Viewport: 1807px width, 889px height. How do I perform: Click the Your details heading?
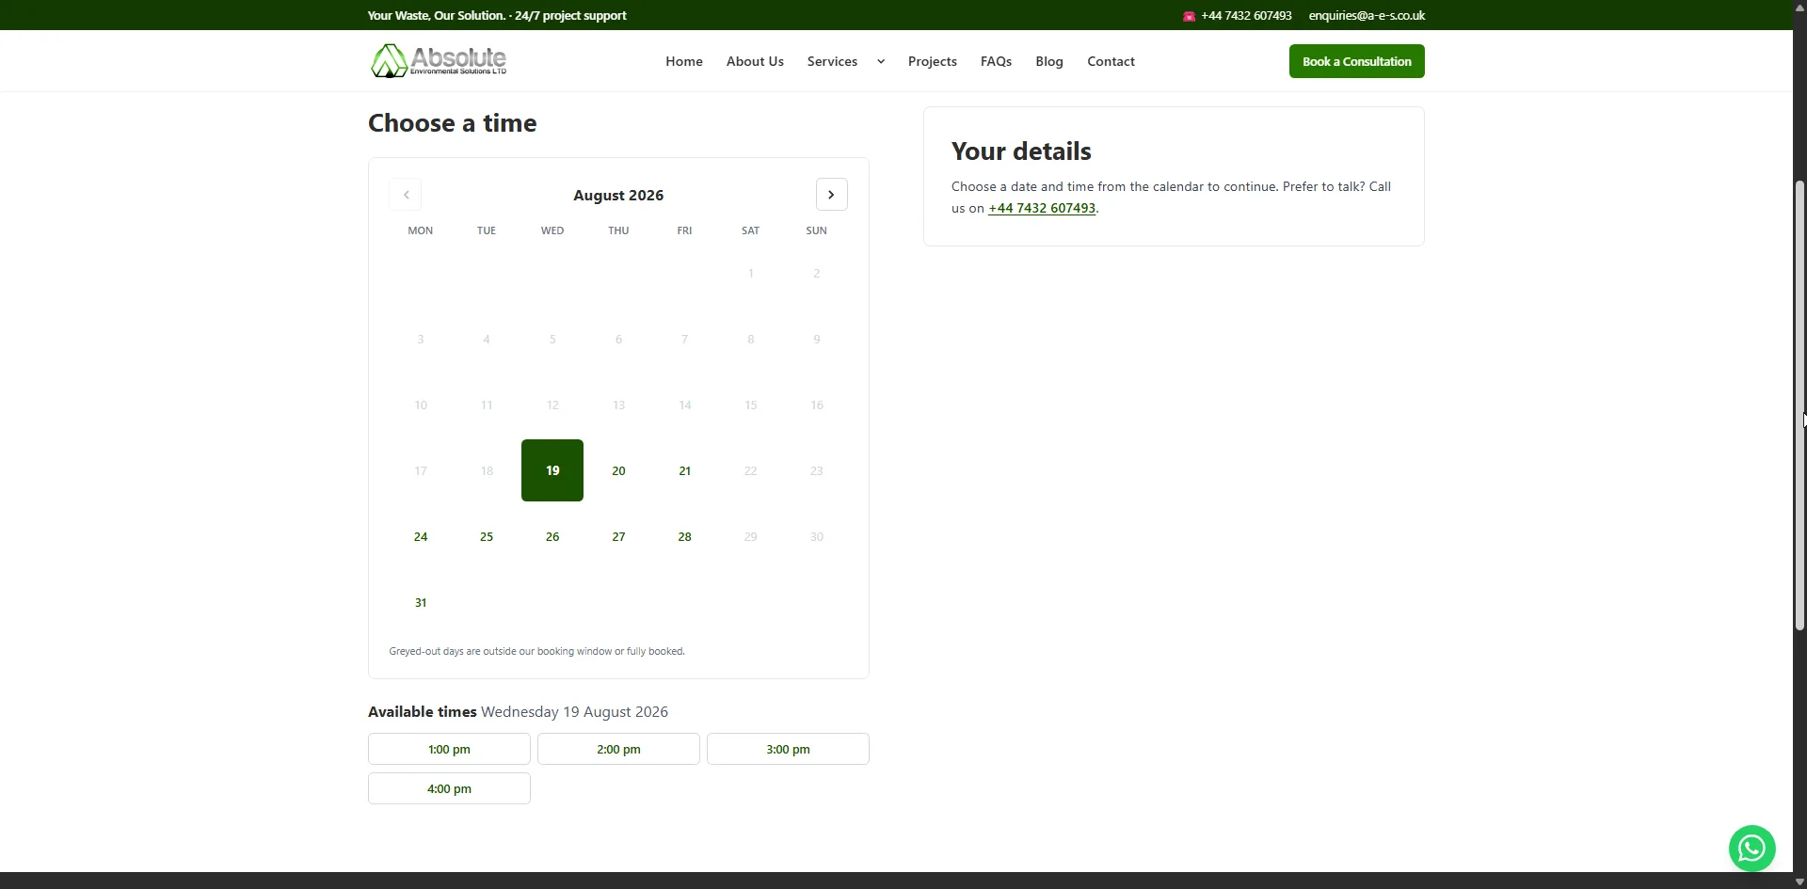[1021, 151]
